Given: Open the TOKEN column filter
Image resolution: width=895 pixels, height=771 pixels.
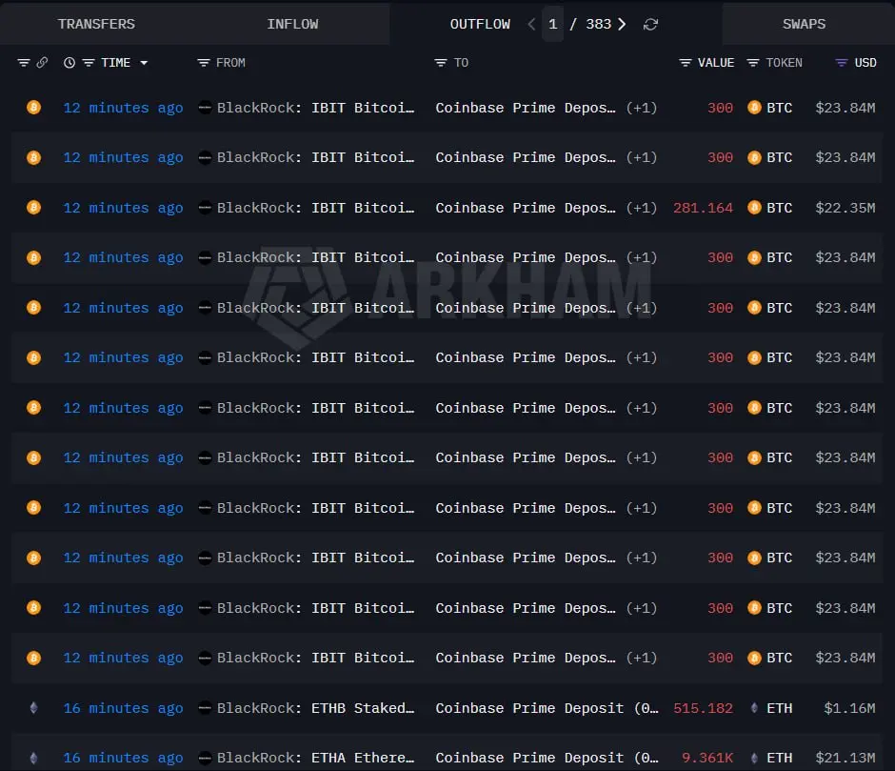Looking at the screenshot, I should click(x=753, y=63).
